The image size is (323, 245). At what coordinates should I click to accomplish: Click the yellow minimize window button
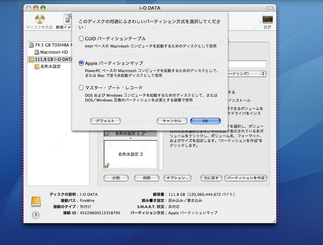(36, 8)
